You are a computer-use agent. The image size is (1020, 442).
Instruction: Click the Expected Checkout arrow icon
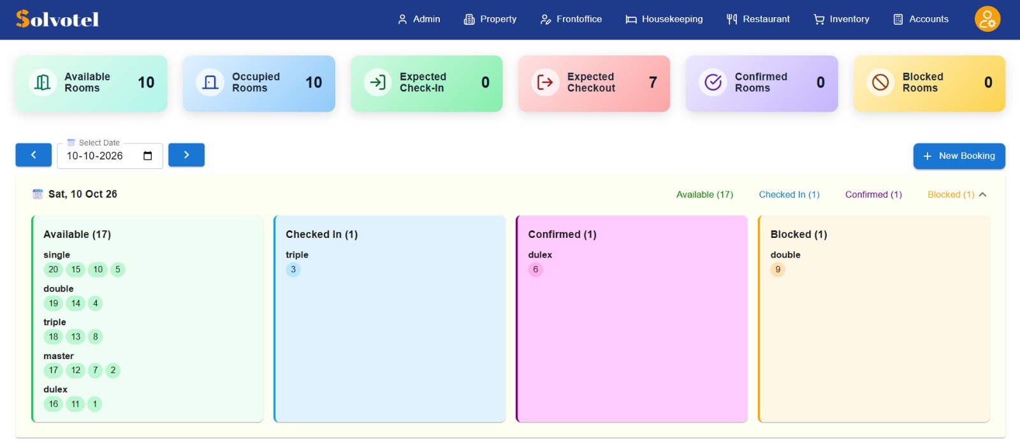click(x=545, y=82)
